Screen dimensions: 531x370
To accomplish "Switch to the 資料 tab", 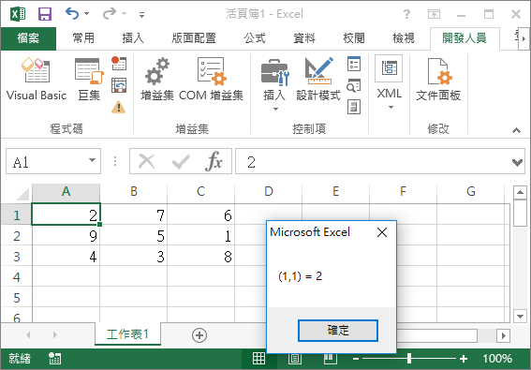I will coord(304,38).
